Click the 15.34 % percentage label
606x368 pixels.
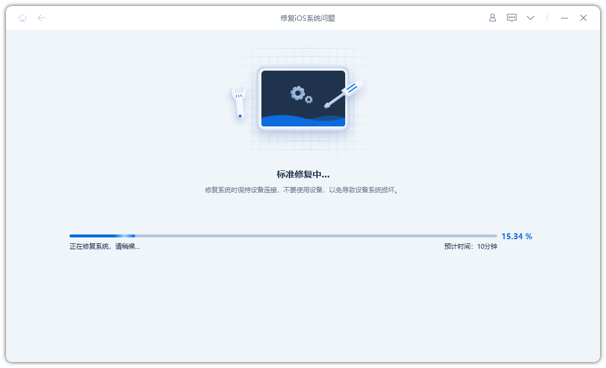pos(516,236)
